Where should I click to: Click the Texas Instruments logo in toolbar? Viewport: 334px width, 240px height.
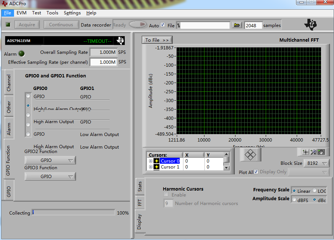[310, 25]
